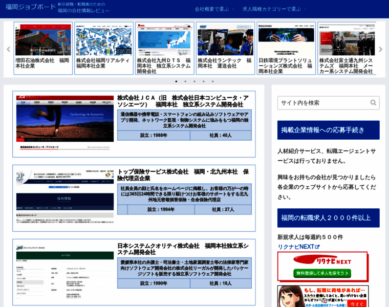Click description starting 愛媛県本社の弁護士
Image resolution: width=389 pixels, height=307 pixels.
coord(184,268)
